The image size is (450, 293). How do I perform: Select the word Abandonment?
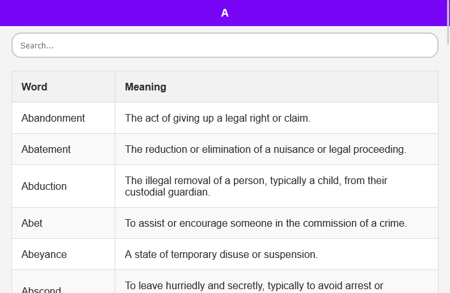tap(53, 118)
